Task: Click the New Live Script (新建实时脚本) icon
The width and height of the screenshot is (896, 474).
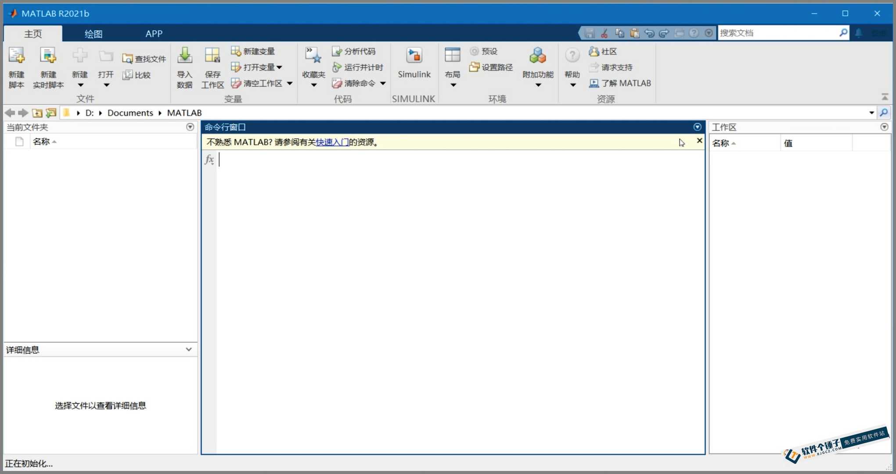Action: coord(48,56)
